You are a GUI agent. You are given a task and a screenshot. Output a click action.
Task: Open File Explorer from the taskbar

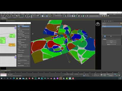click(17, 78)
